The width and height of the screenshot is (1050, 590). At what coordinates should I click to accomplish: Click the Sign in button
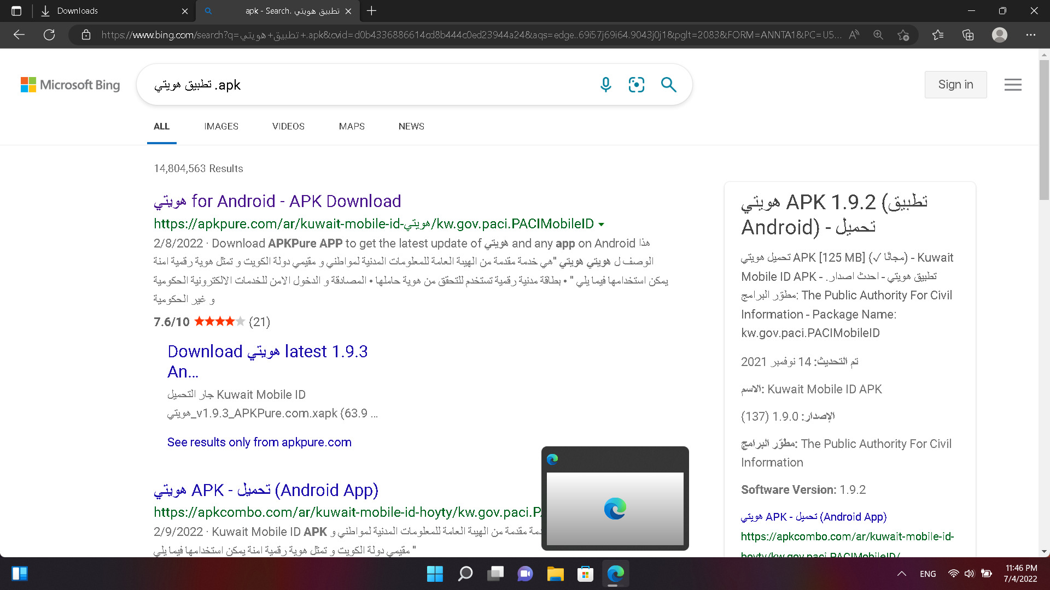(955, 85)
